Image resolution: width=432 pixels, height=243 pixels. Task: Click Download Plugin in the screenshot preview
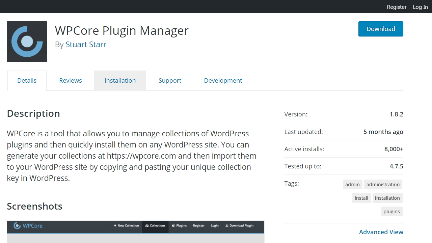click(239, 225)
